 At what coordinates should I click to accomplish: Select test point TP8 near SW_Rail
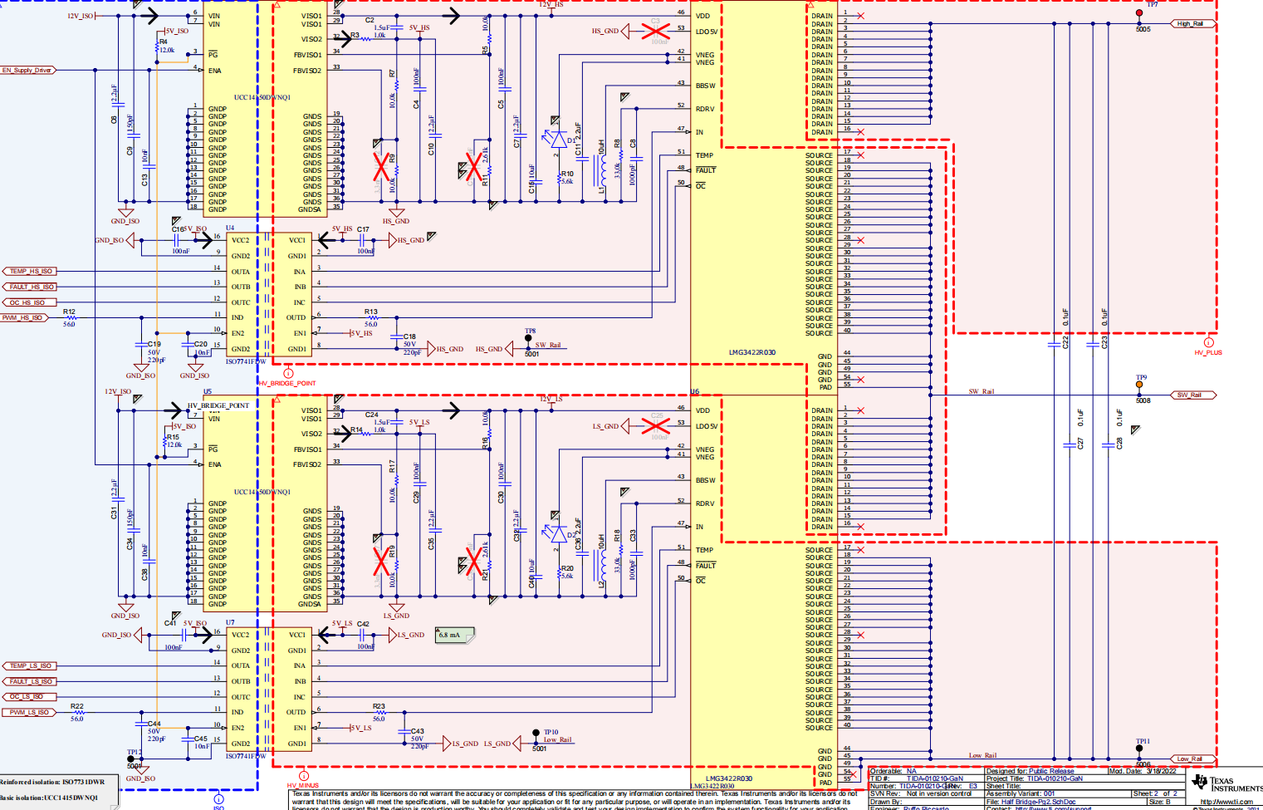coord(528,338)
